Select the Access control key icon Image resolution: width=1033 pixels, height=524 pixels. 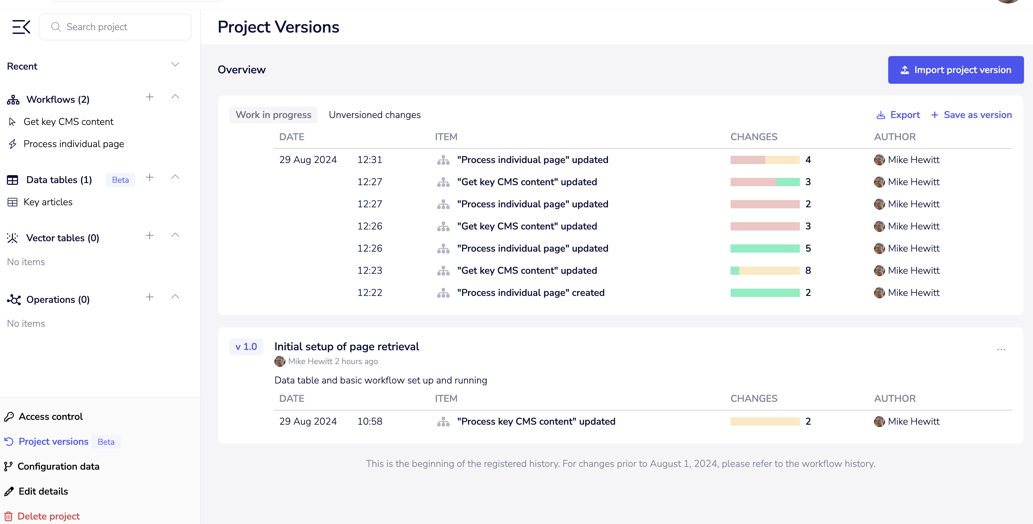click(9, 417)
